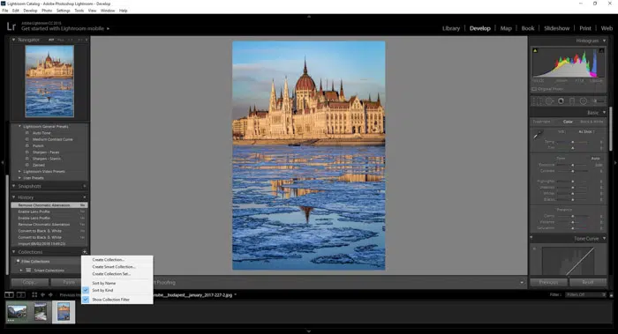Click the Auto Tone preset icon

point(27,133)
